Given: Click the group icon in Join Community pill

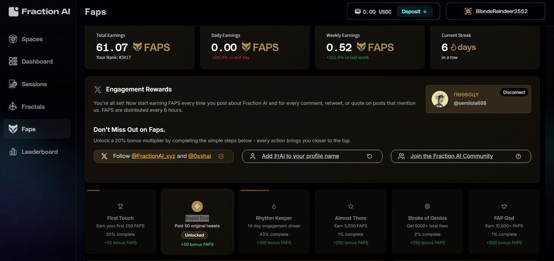Looking at the screenshot, I should [x=401, y=156].
